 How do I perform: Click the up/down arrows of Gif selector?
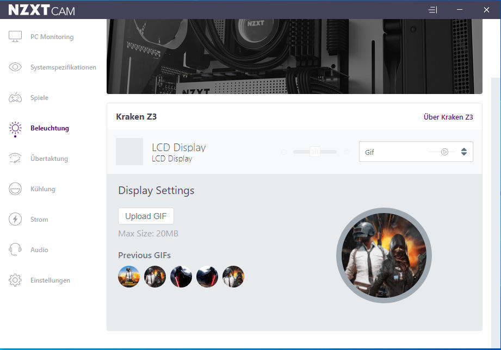[464, 152]
